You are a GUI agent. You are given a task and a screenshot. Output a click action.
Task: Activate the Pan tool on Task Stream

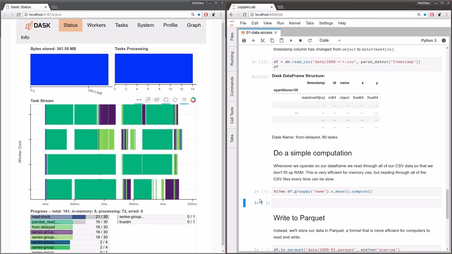139,100
